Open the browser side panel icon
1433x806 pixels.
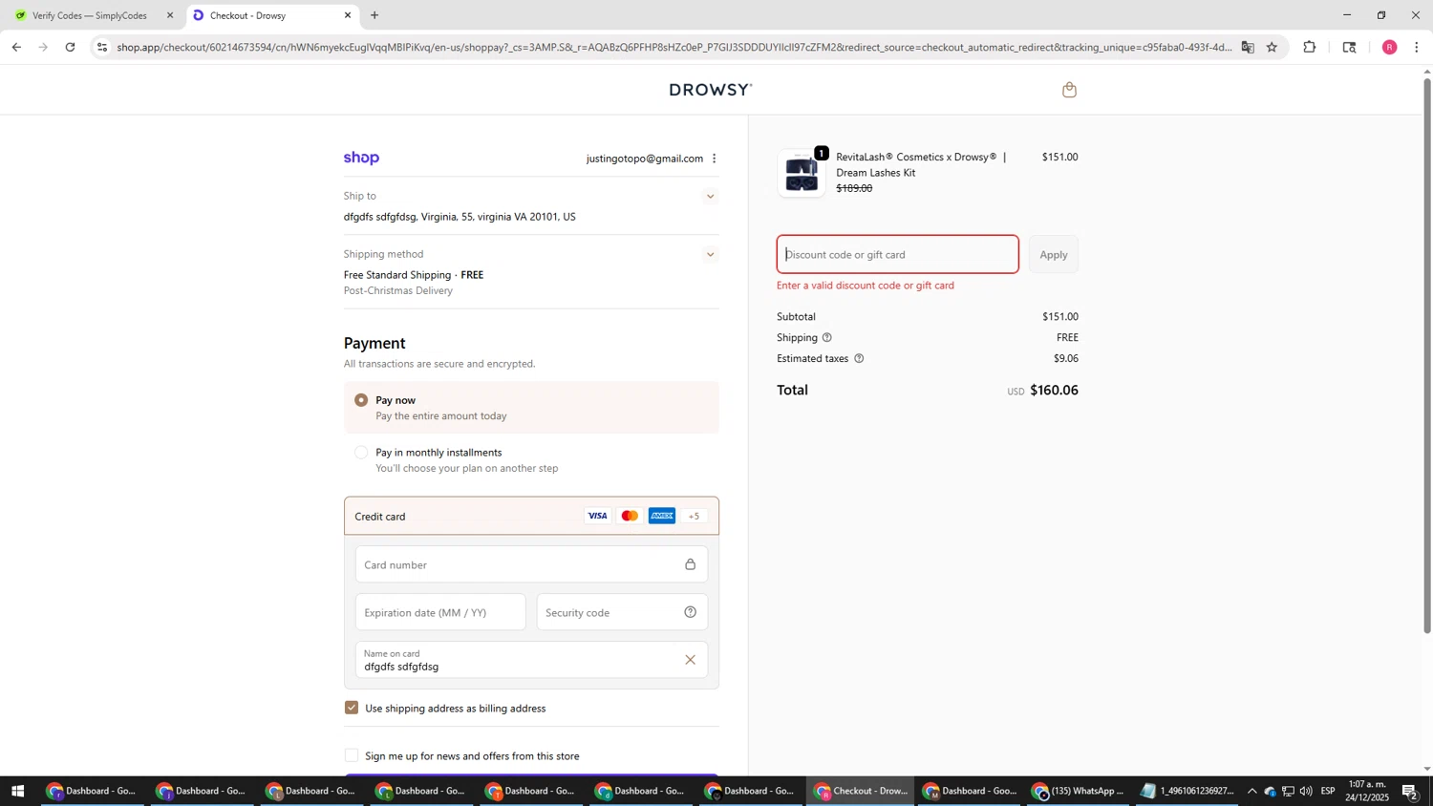tap(1349, 47)
